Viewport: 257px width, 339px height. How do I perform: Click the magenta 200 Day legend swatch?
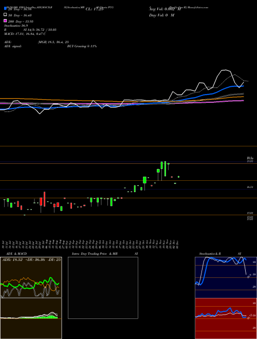click(x=5, y=21)
